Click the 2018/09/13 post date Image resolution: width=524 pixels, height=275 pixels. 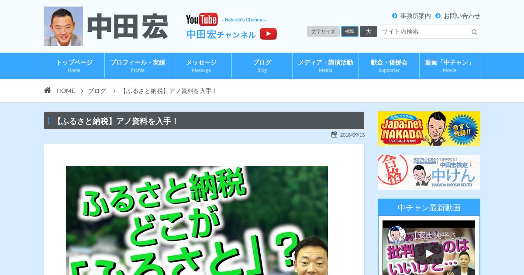[352, 135]
